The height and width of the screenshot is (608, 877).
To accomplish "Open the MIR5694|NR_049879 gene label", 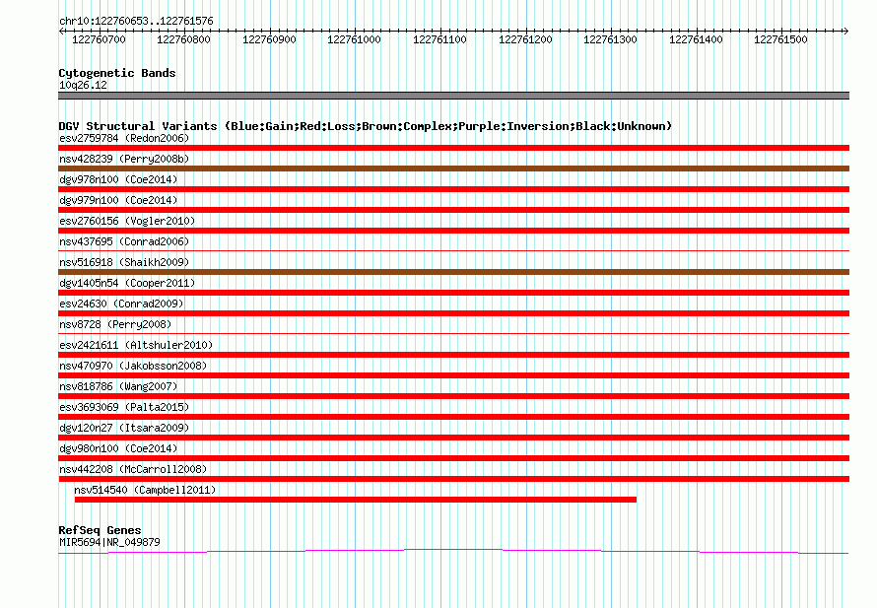I will [x=109, y=542].
